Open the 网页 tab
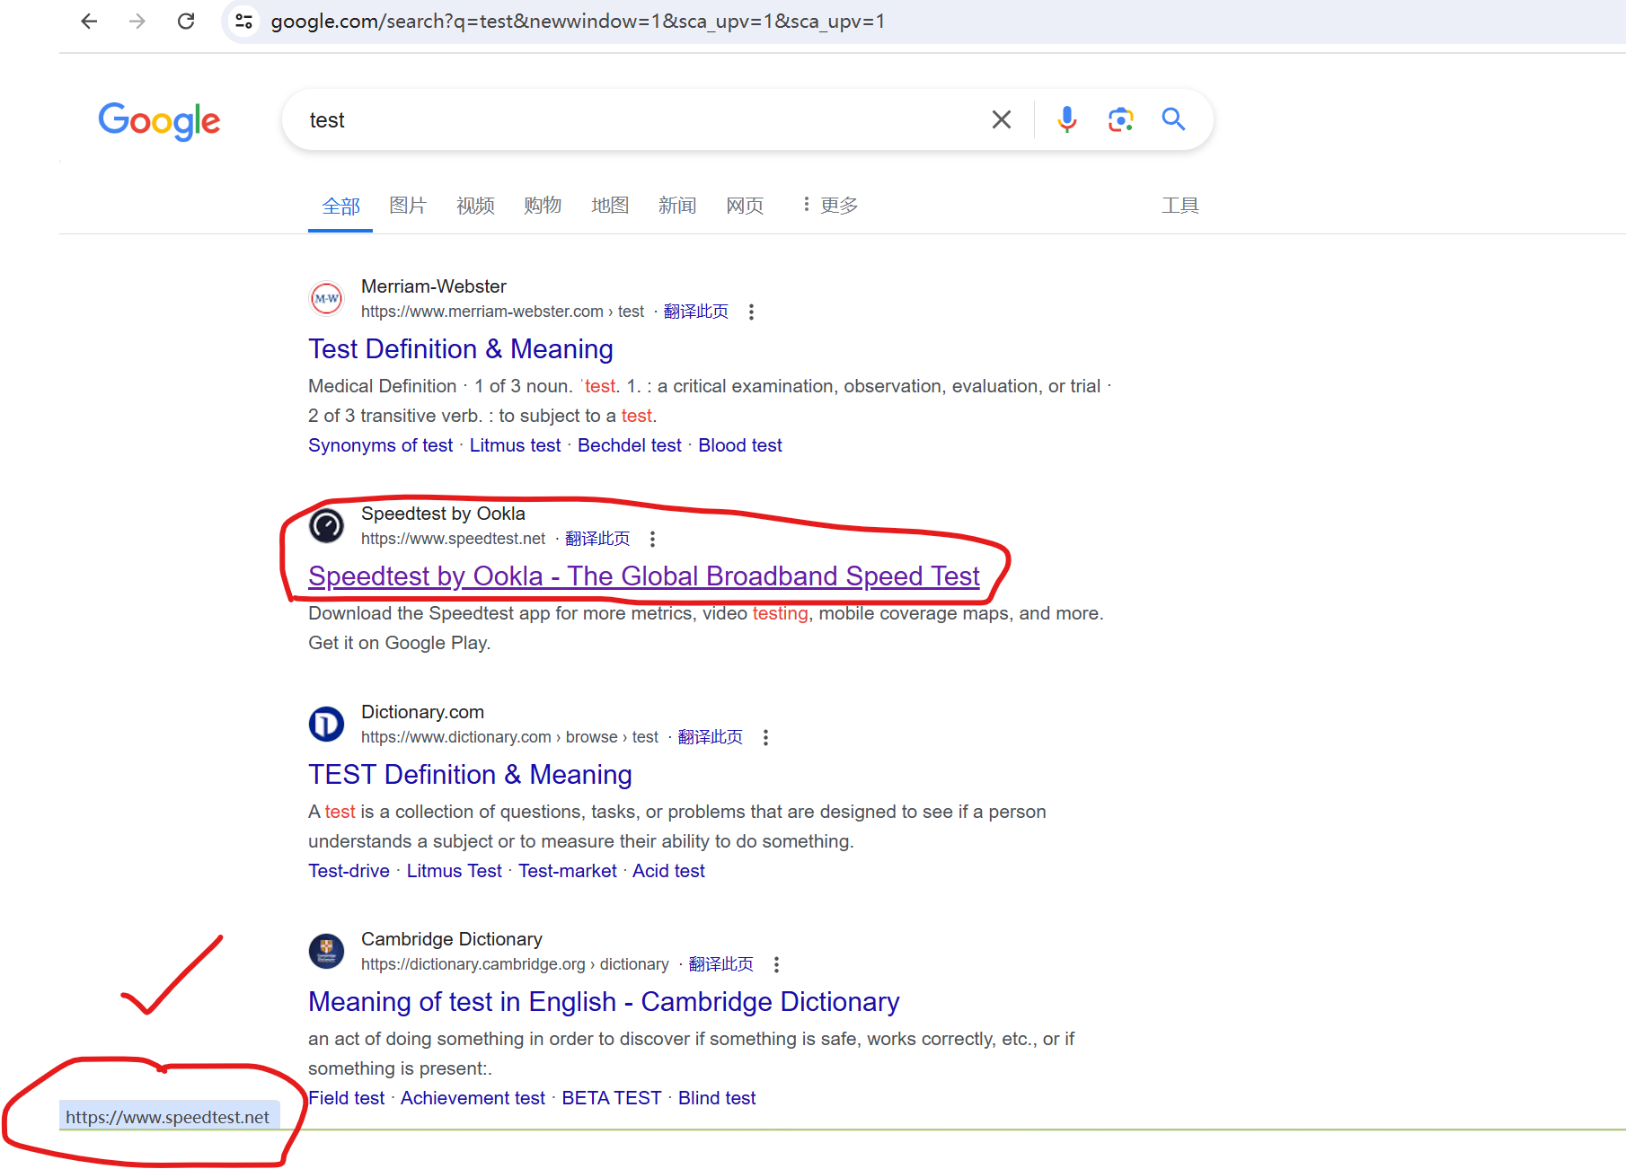Screen dimensions: 1626x1169 point(745,206)
